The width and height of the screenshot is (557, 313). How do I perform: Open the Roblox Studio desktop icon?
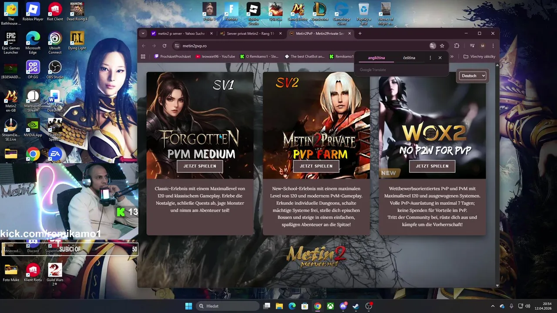pyautogui.click(x=253, y=14)
